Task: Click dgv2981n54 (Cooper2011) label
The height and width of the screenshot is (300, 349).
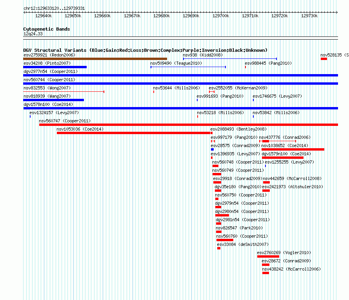Action: click(x=243, y=220)
